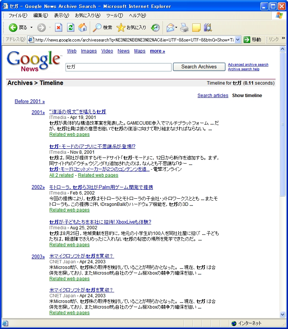The height and width of the screenshot is (329, 288).
Task: Open Advanced archive search link
Action: tap(248, 65)
